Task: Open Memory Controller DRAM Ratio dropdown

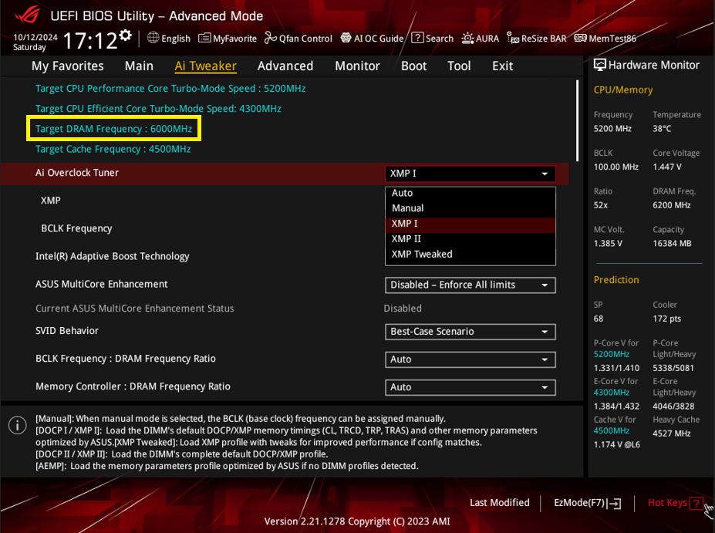Action: pyautogui.click(x=470, y=387)
